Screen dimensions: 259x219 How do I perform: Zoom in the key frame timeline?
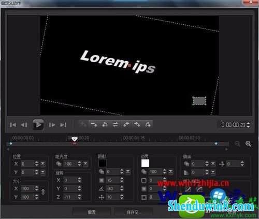(x=248, y=143)
